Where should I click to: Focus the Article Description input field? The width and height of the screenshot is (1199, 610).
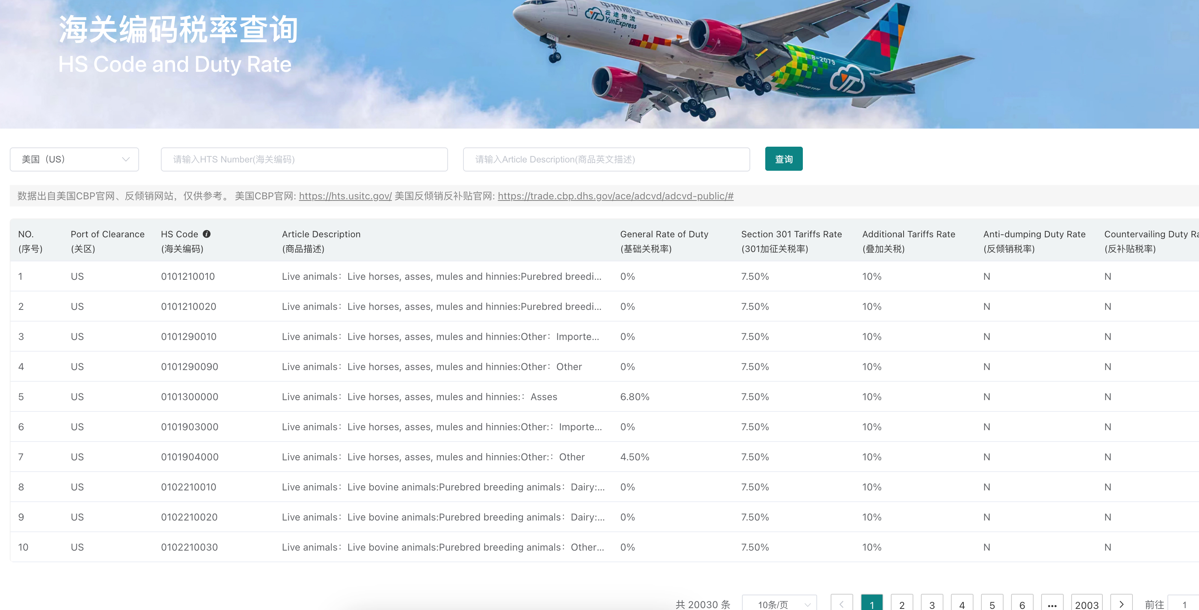[607, 159]
